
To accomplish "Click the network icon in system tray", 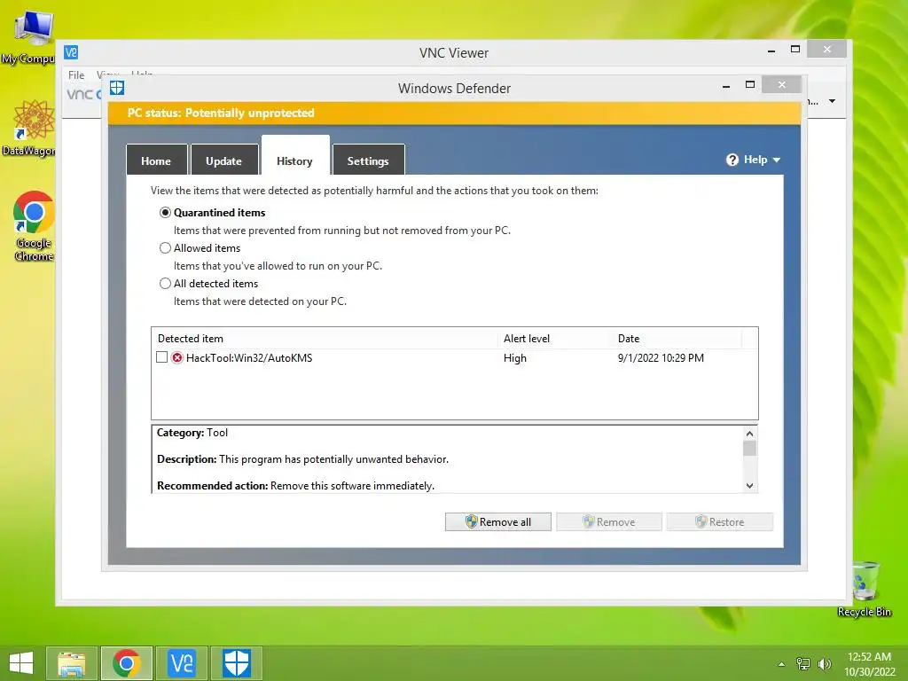I will click(803, 663).
